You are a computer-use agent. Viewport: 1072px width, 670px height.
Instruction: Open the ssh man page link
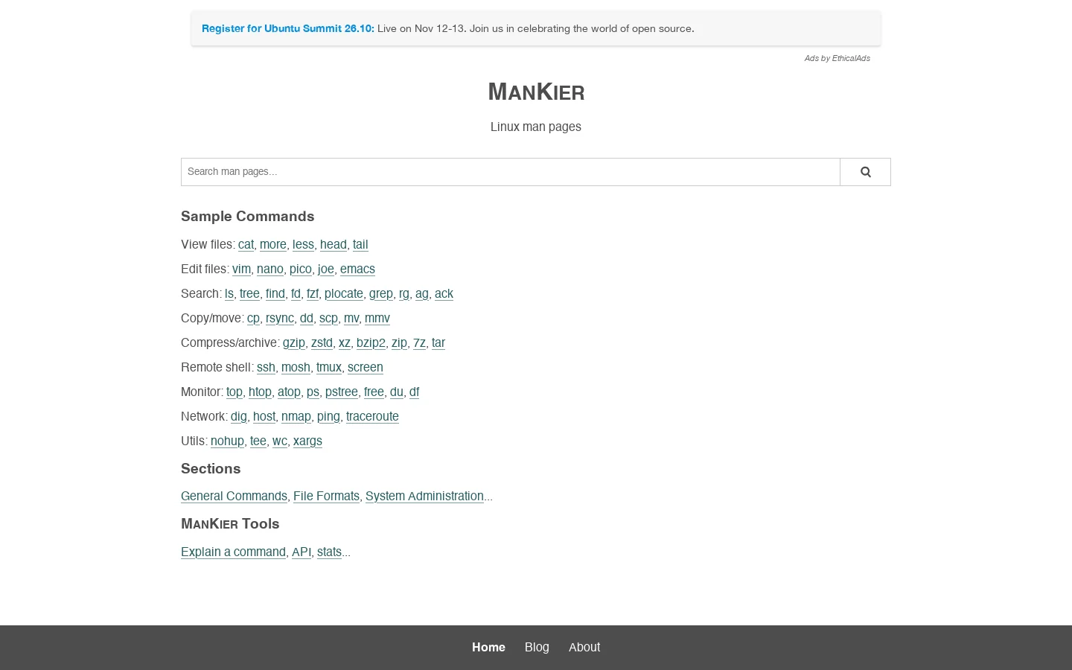pos(266,367)
